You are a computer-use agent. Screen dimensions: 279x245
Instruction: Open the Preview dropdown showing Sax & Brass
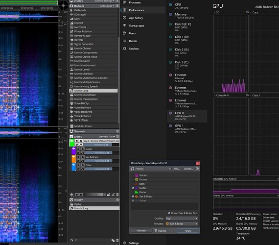pos(182,224)
